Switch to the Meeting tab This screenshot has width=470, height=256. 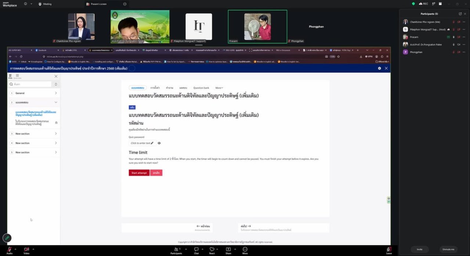45,4
